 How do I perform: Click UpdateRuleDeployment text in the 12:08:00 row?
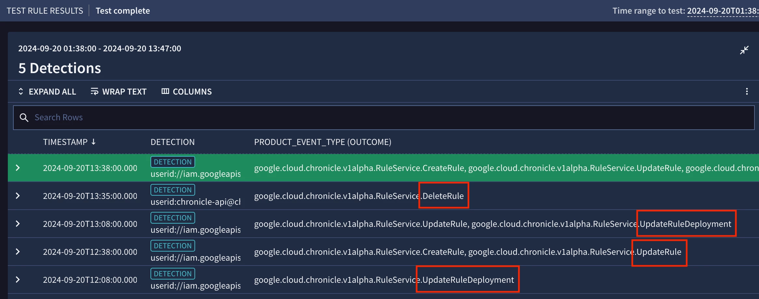(468, 280)
